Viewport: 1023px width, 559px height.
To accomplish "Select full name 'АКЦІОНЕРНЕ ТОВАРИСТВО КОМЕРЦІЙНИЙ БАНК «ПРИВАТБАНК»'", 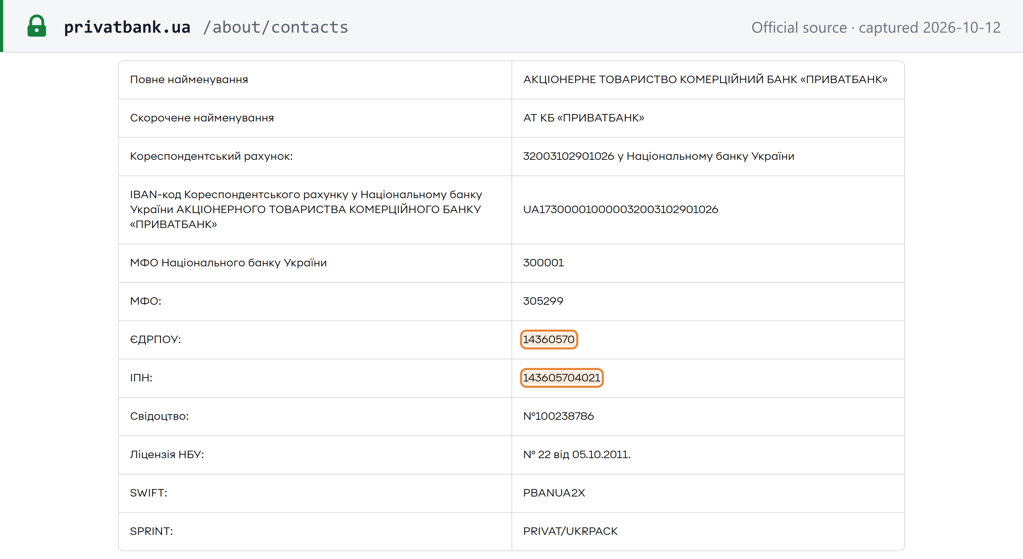I will (x=705, y=80).
